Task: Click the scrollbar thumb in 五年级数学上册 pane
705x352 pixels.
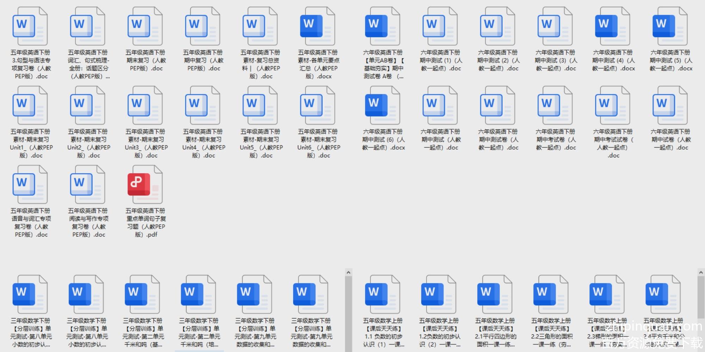Action: coord(701,297)
